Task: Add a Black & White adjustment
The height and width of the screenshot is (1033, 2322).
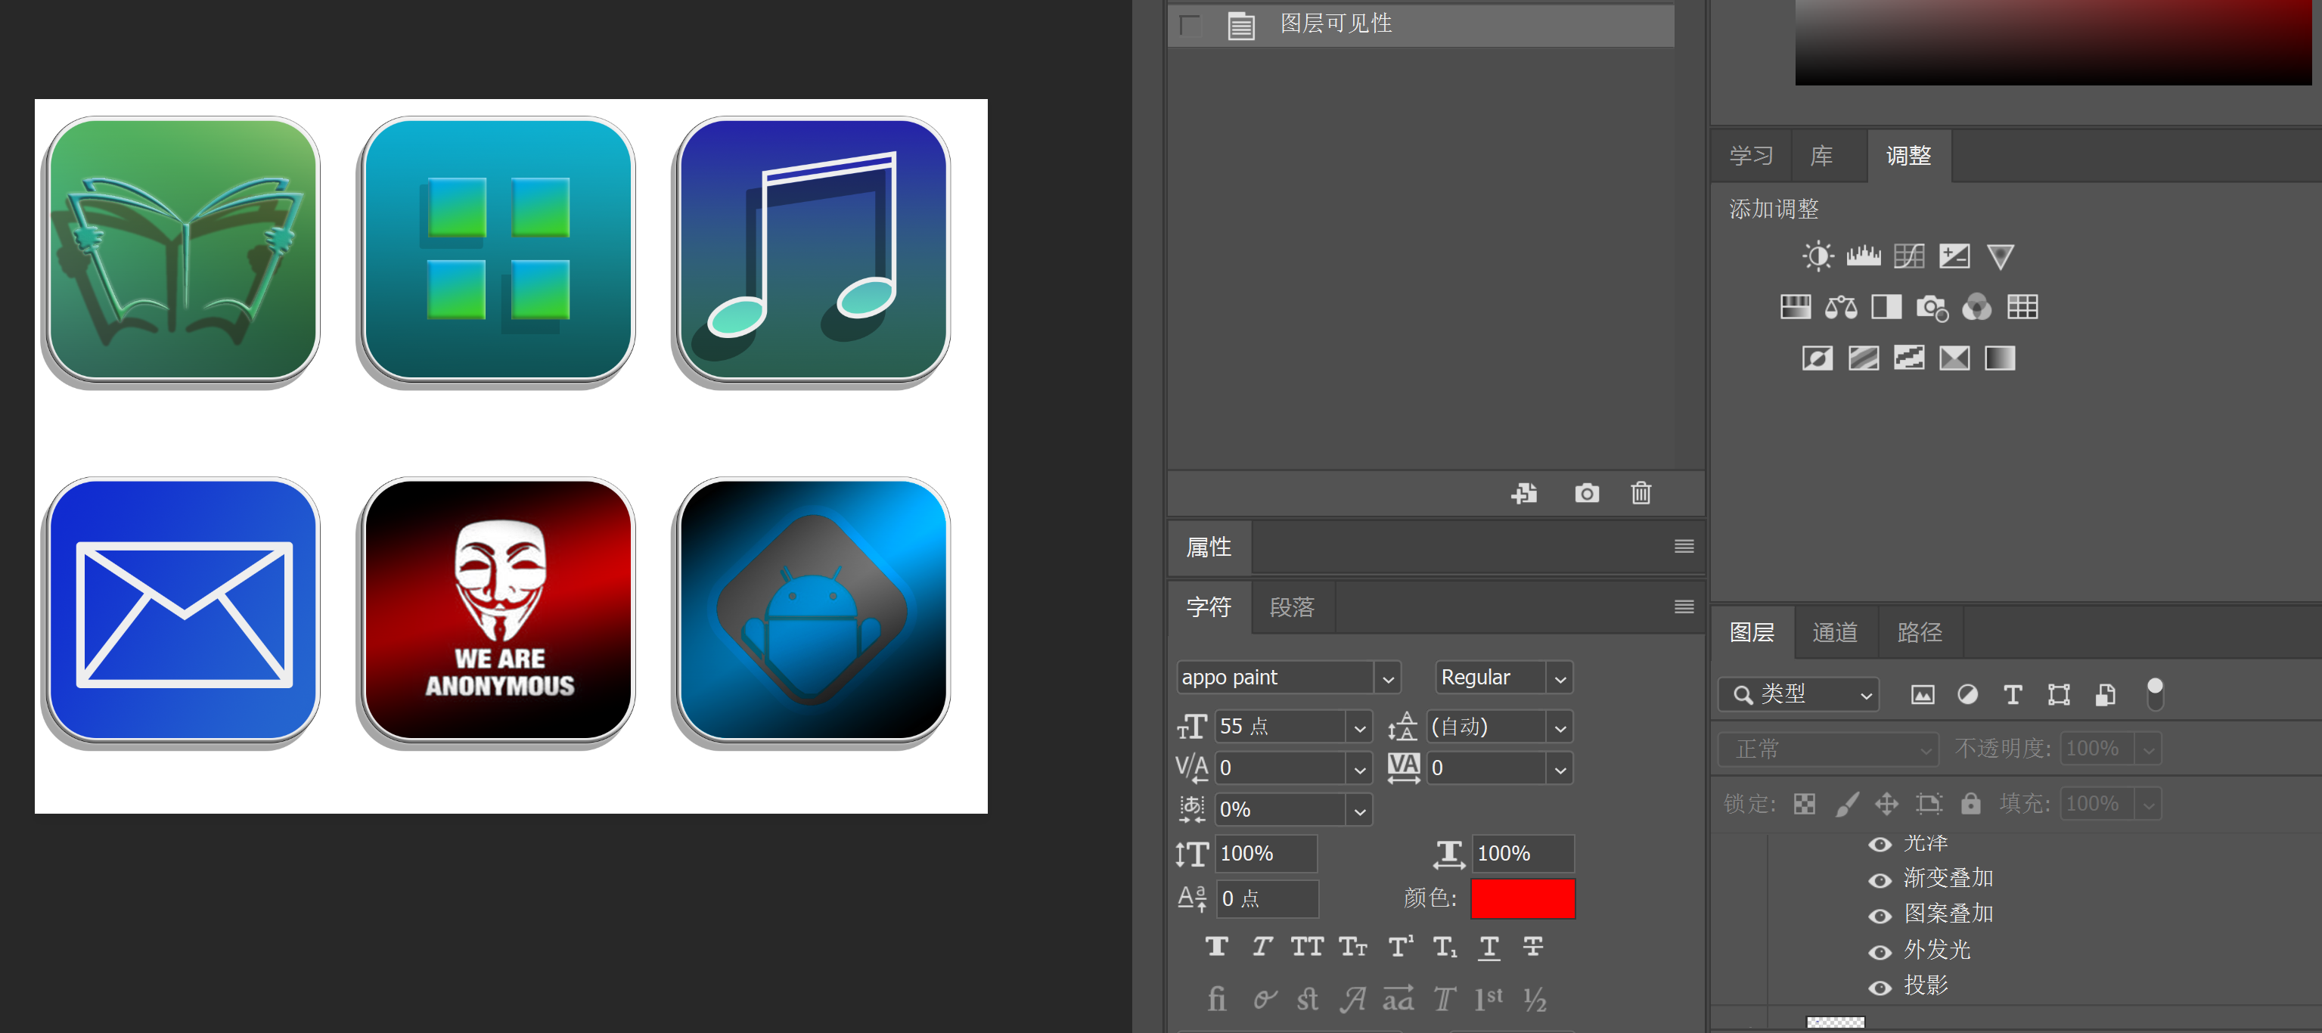Action: click(x=1886, y=307)
